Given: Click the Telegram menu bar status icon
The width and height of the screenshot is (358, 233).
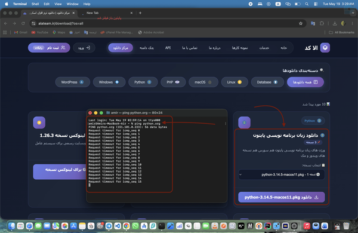Looking at the screenshot, I should coord(251,4).
